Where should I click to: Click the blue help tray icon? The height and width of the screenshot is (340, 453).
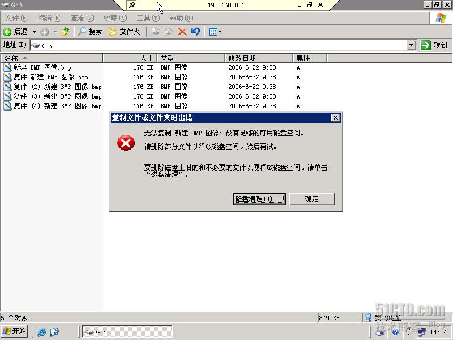395,332
